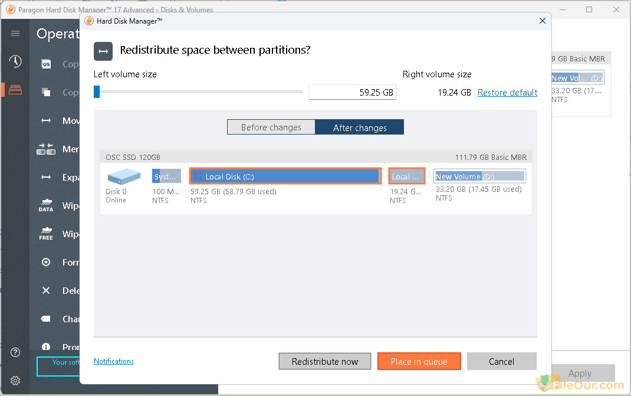
Task: Maximize the Paragon main window
Action: tap(589, 9)
